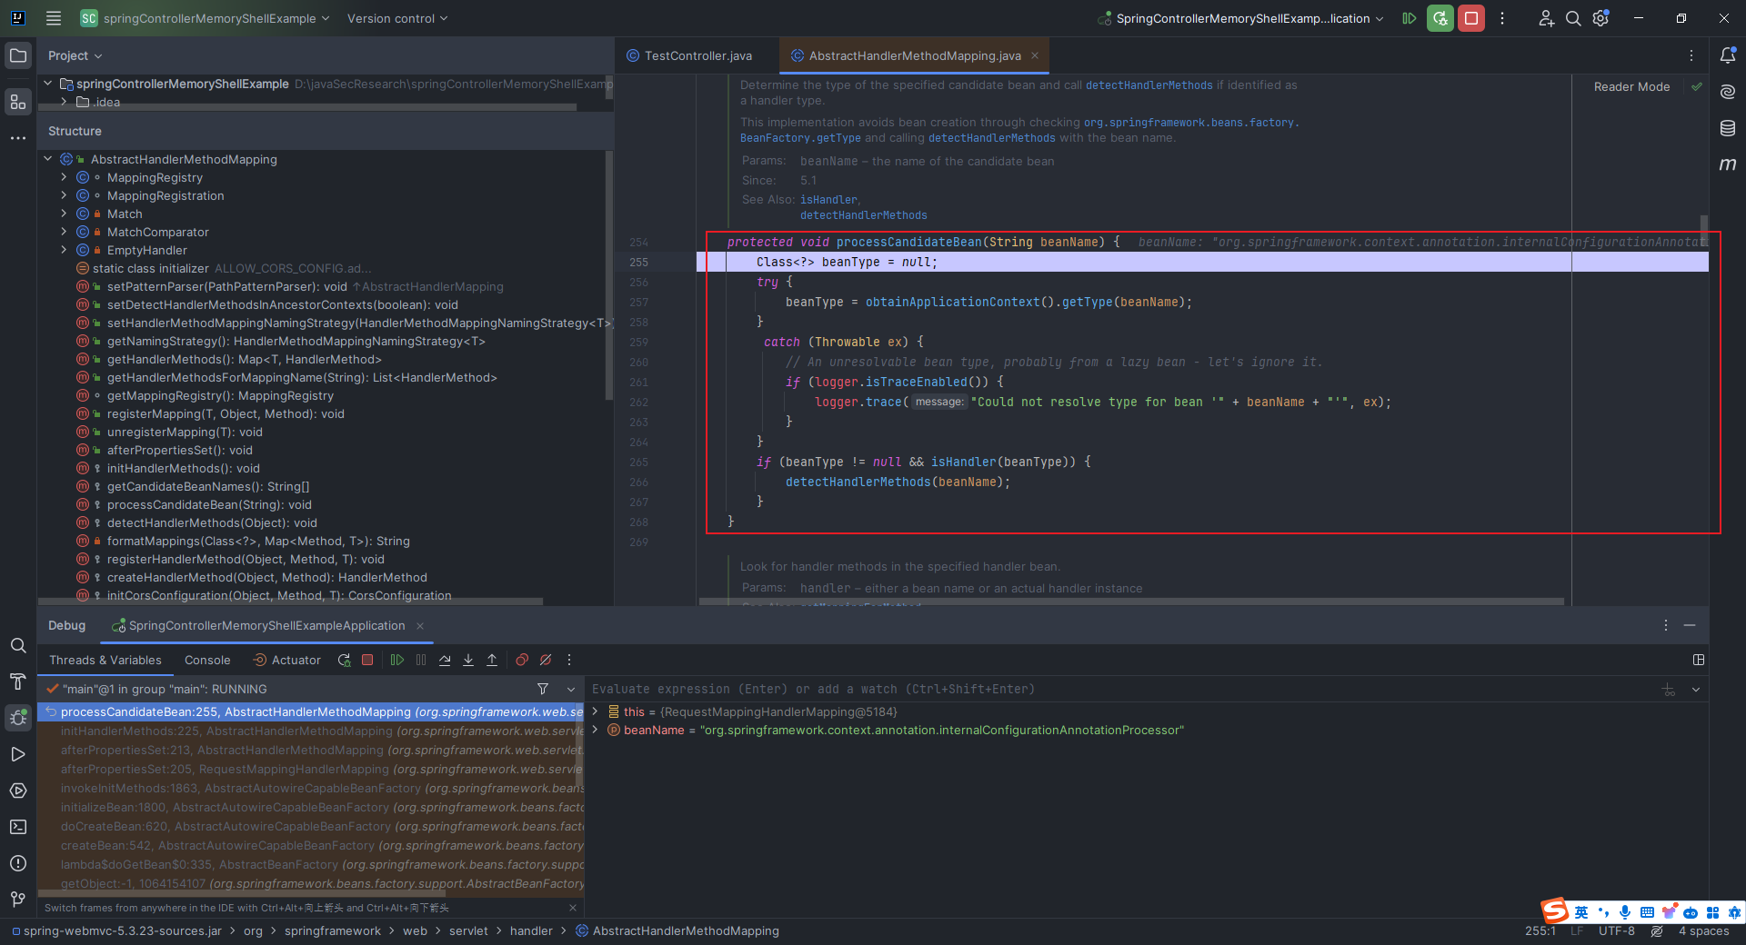
Task: Click Step Into in debug toolbar
Action: (x=468, y=661)
